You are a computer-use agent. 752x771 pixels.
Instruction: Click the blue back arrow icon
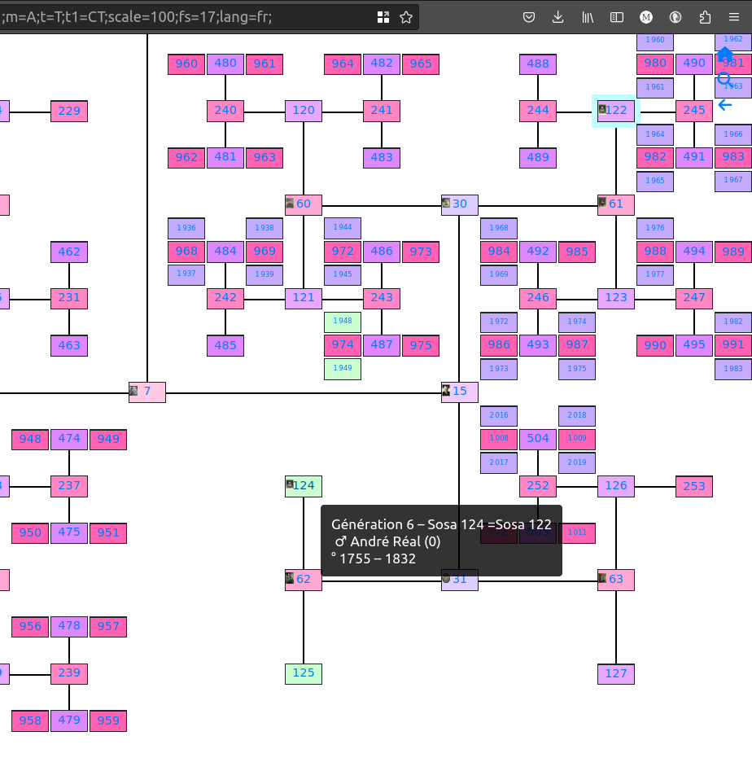pos(725,104)
